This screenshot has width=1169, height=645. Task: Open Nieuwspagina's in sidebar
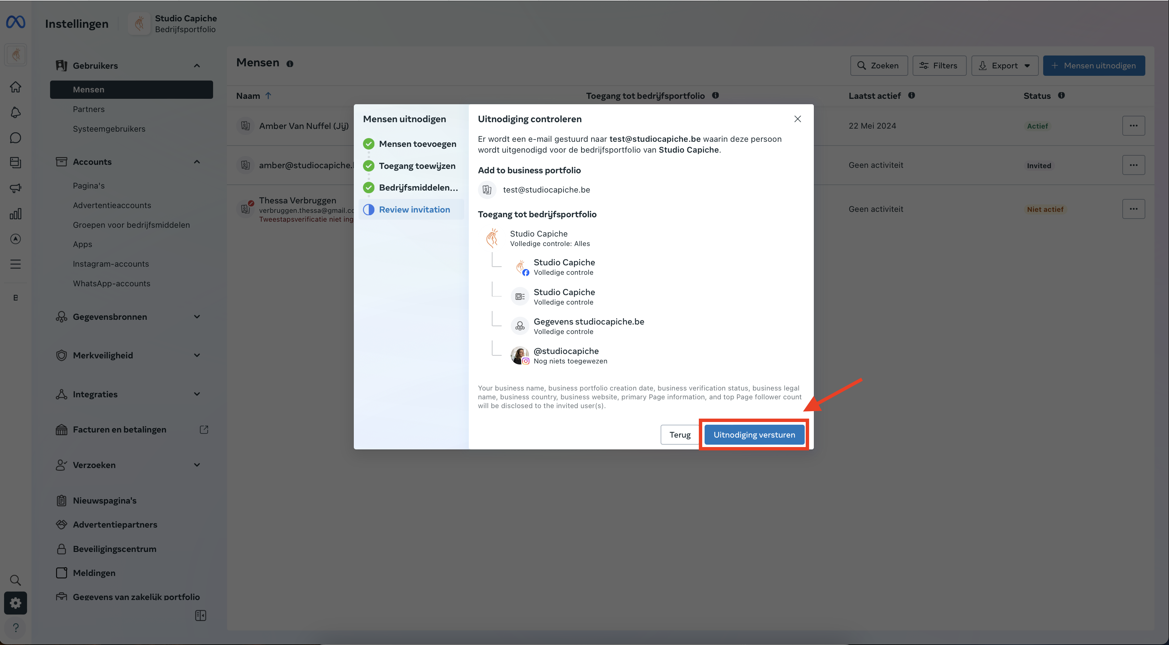tap(105, 500)
